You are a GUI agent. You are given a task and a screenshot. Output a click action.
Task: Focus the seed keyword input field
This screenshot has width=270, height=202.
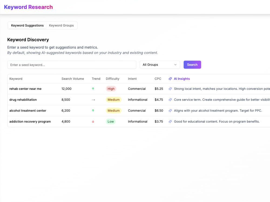point(72,65)
